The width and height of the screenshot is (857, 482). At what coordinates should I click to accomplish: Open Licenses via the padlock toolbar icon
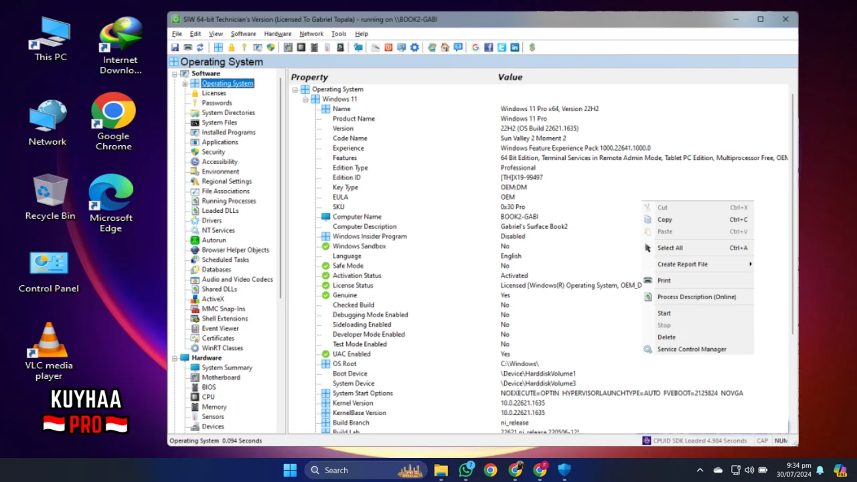point(232,48)
